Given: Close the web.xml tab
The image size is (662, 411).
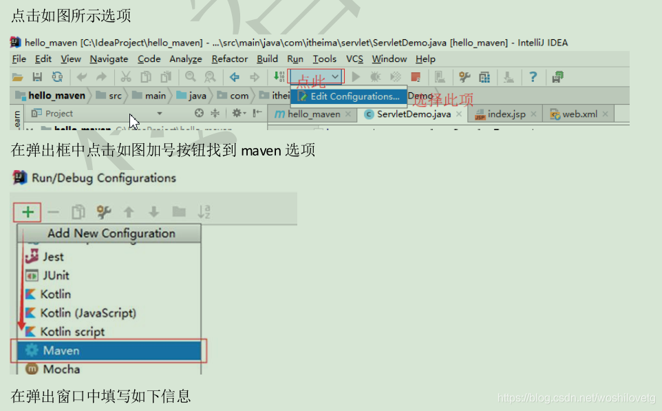Looking at the screenshot, I should point(606,114).
